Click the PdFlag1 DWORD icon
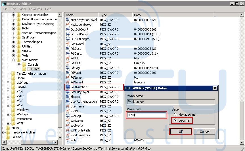245x151 pixels. pyautogui.click(x=68, y=73)
